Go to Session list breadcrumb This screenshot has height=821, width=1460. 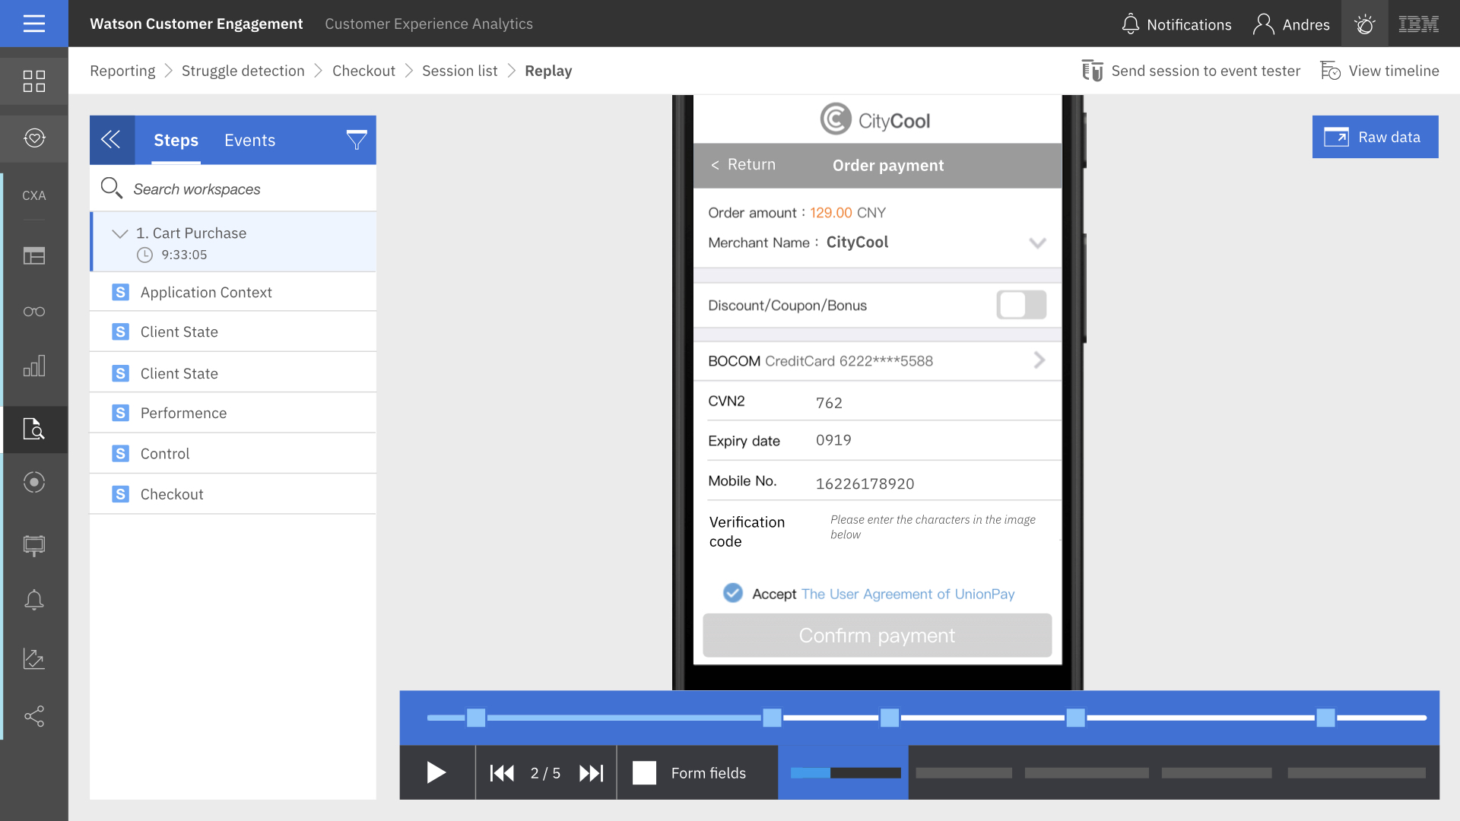459,71
